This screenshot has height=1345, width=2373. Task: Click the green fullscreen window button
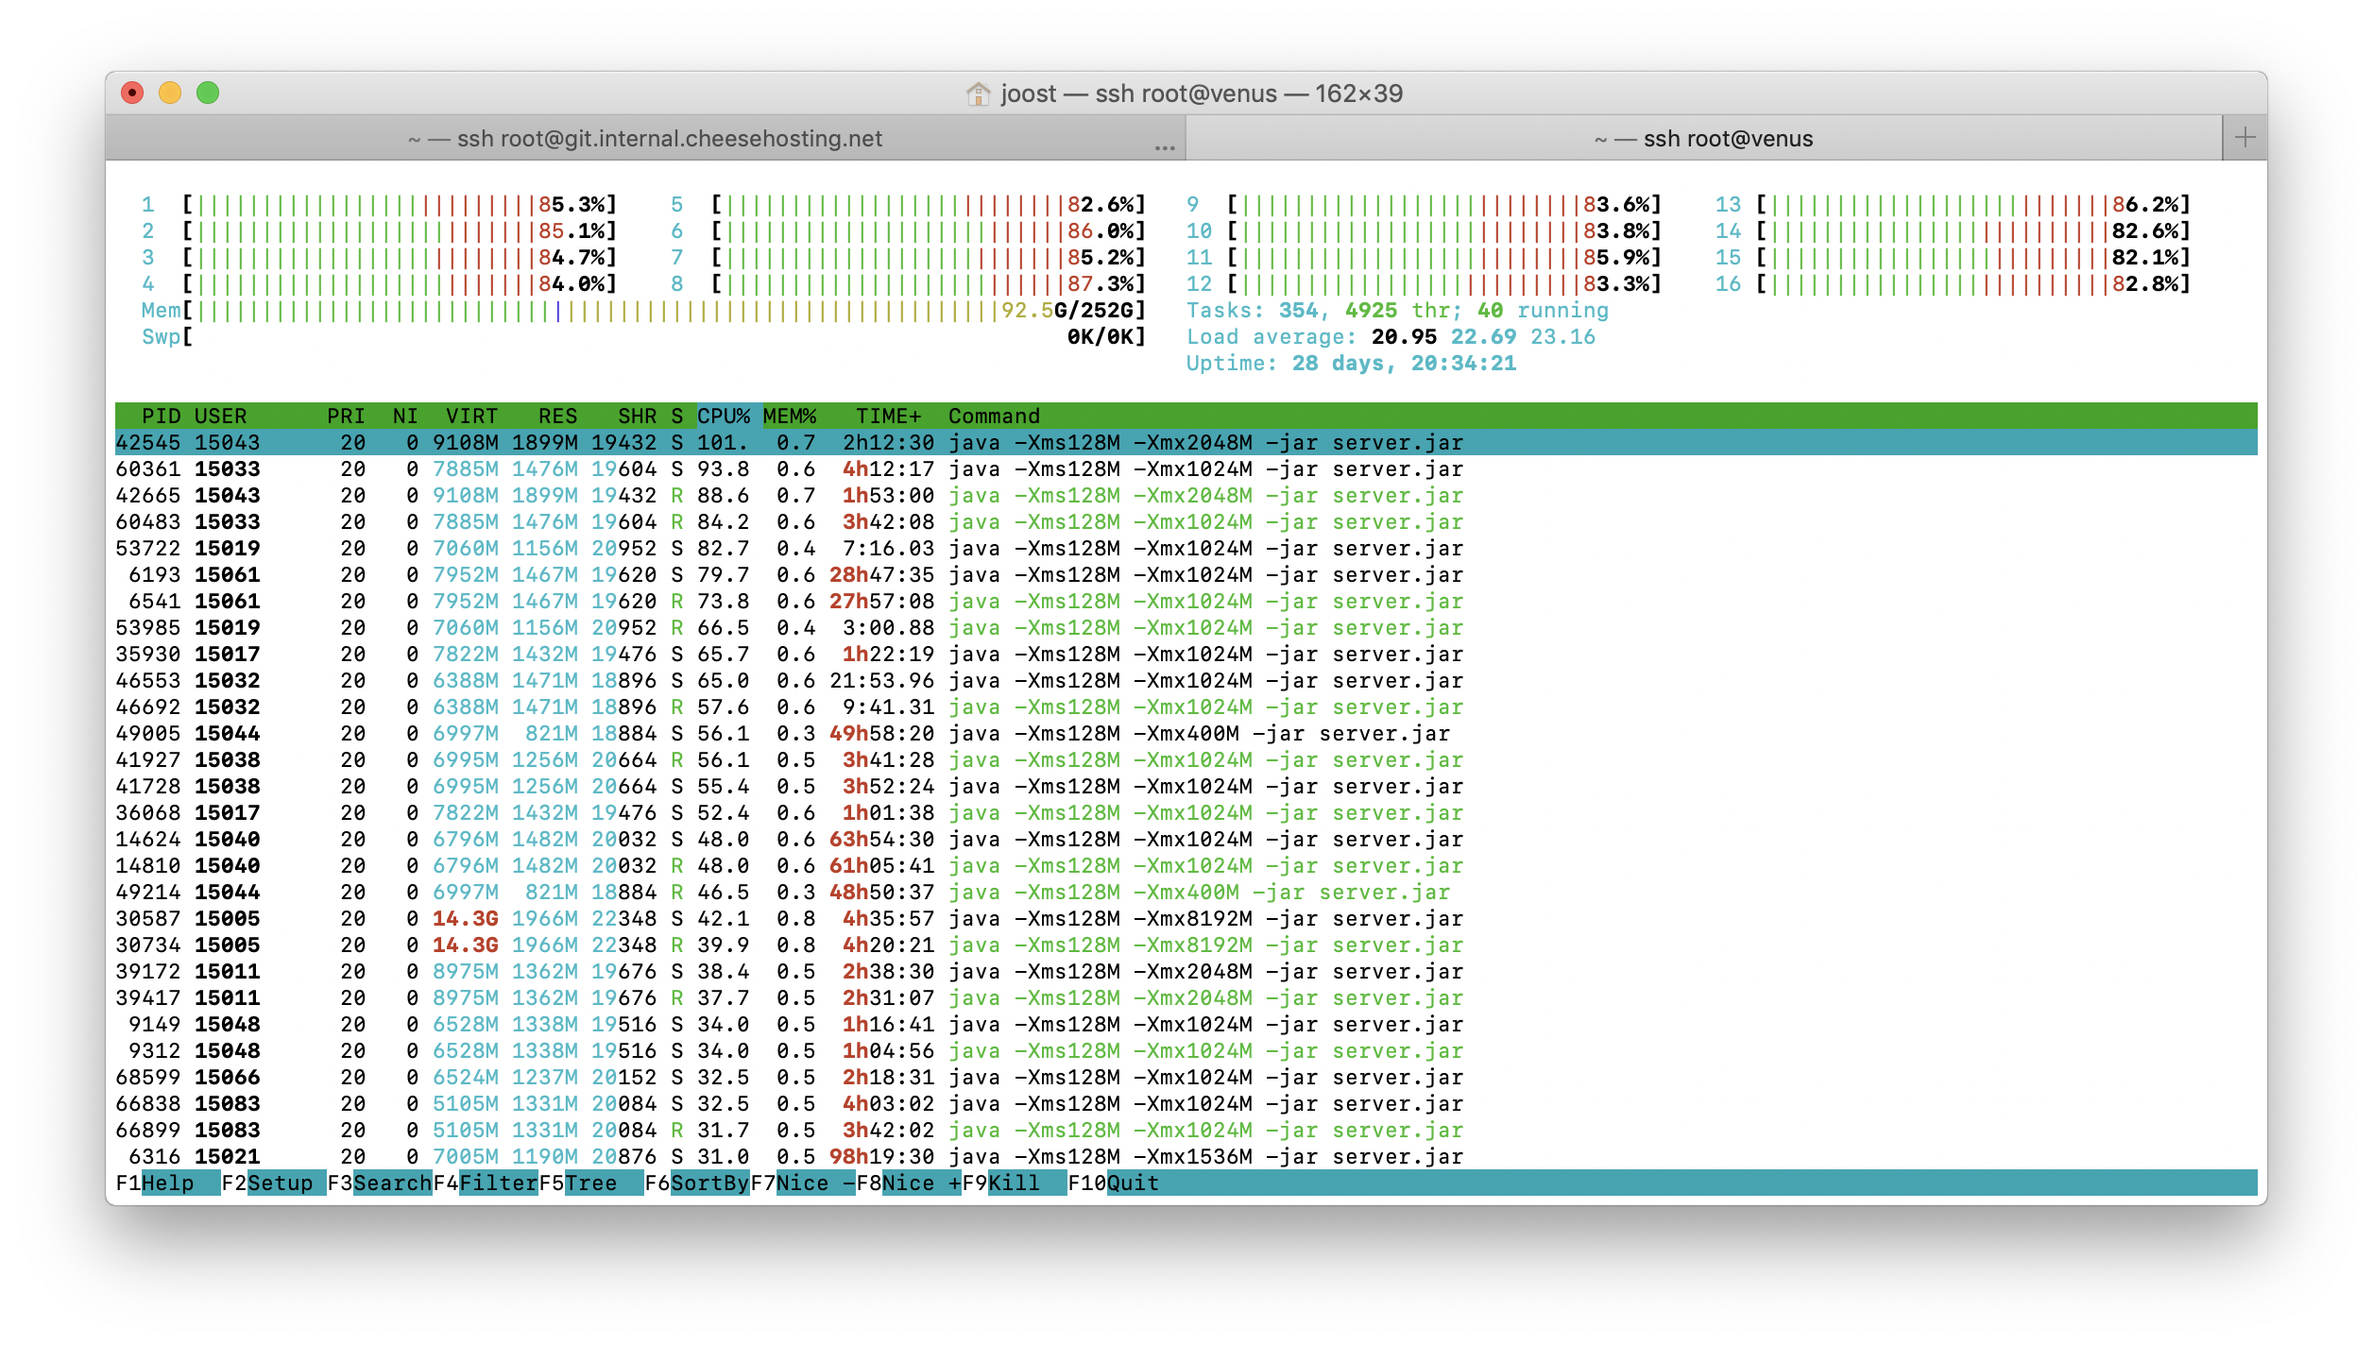tap(208, 93)
